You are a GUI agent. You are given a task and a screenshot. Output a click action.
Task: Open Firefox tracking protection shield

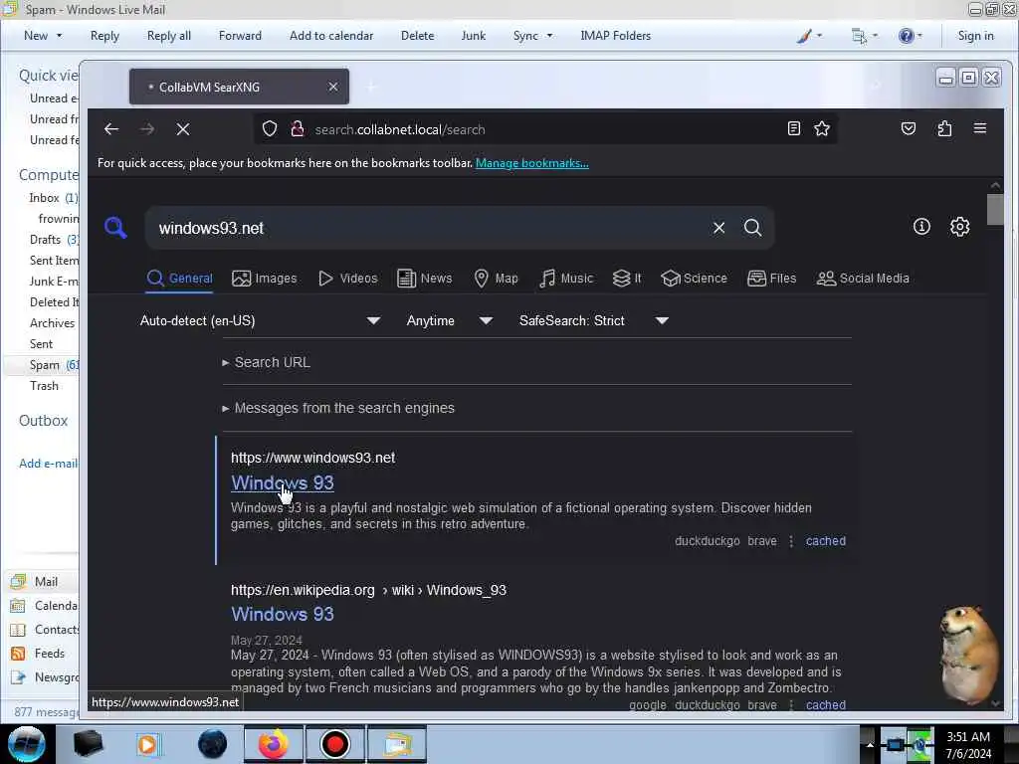[x=269, y=129]
